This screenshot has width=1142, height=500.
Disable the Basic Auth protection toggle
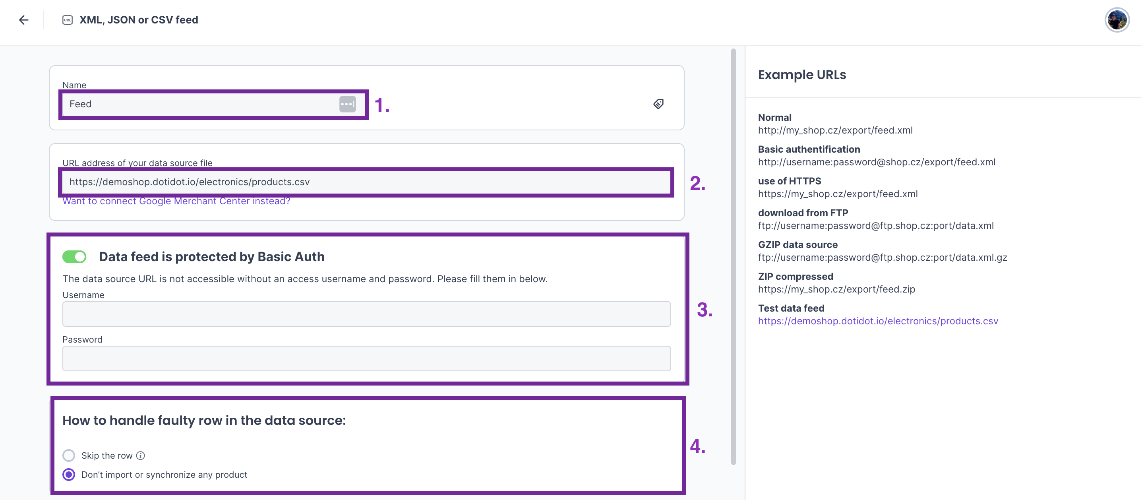pos(74,257)
